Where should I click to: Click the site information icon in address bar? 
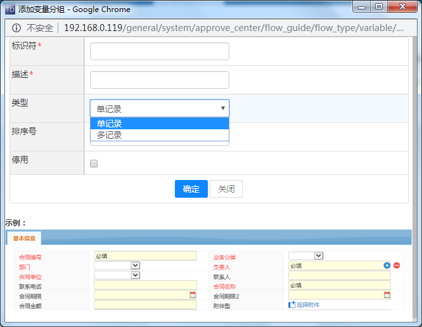point(16,28)
